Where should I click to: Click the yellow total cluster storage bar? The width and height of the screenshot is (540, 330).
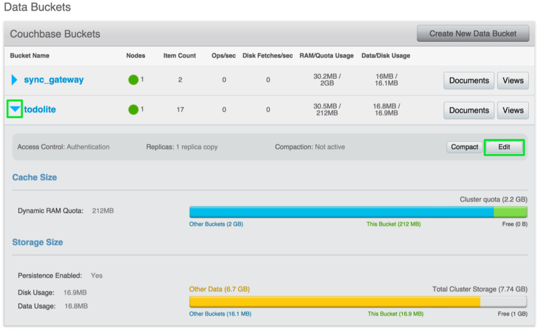coord(332,301)
